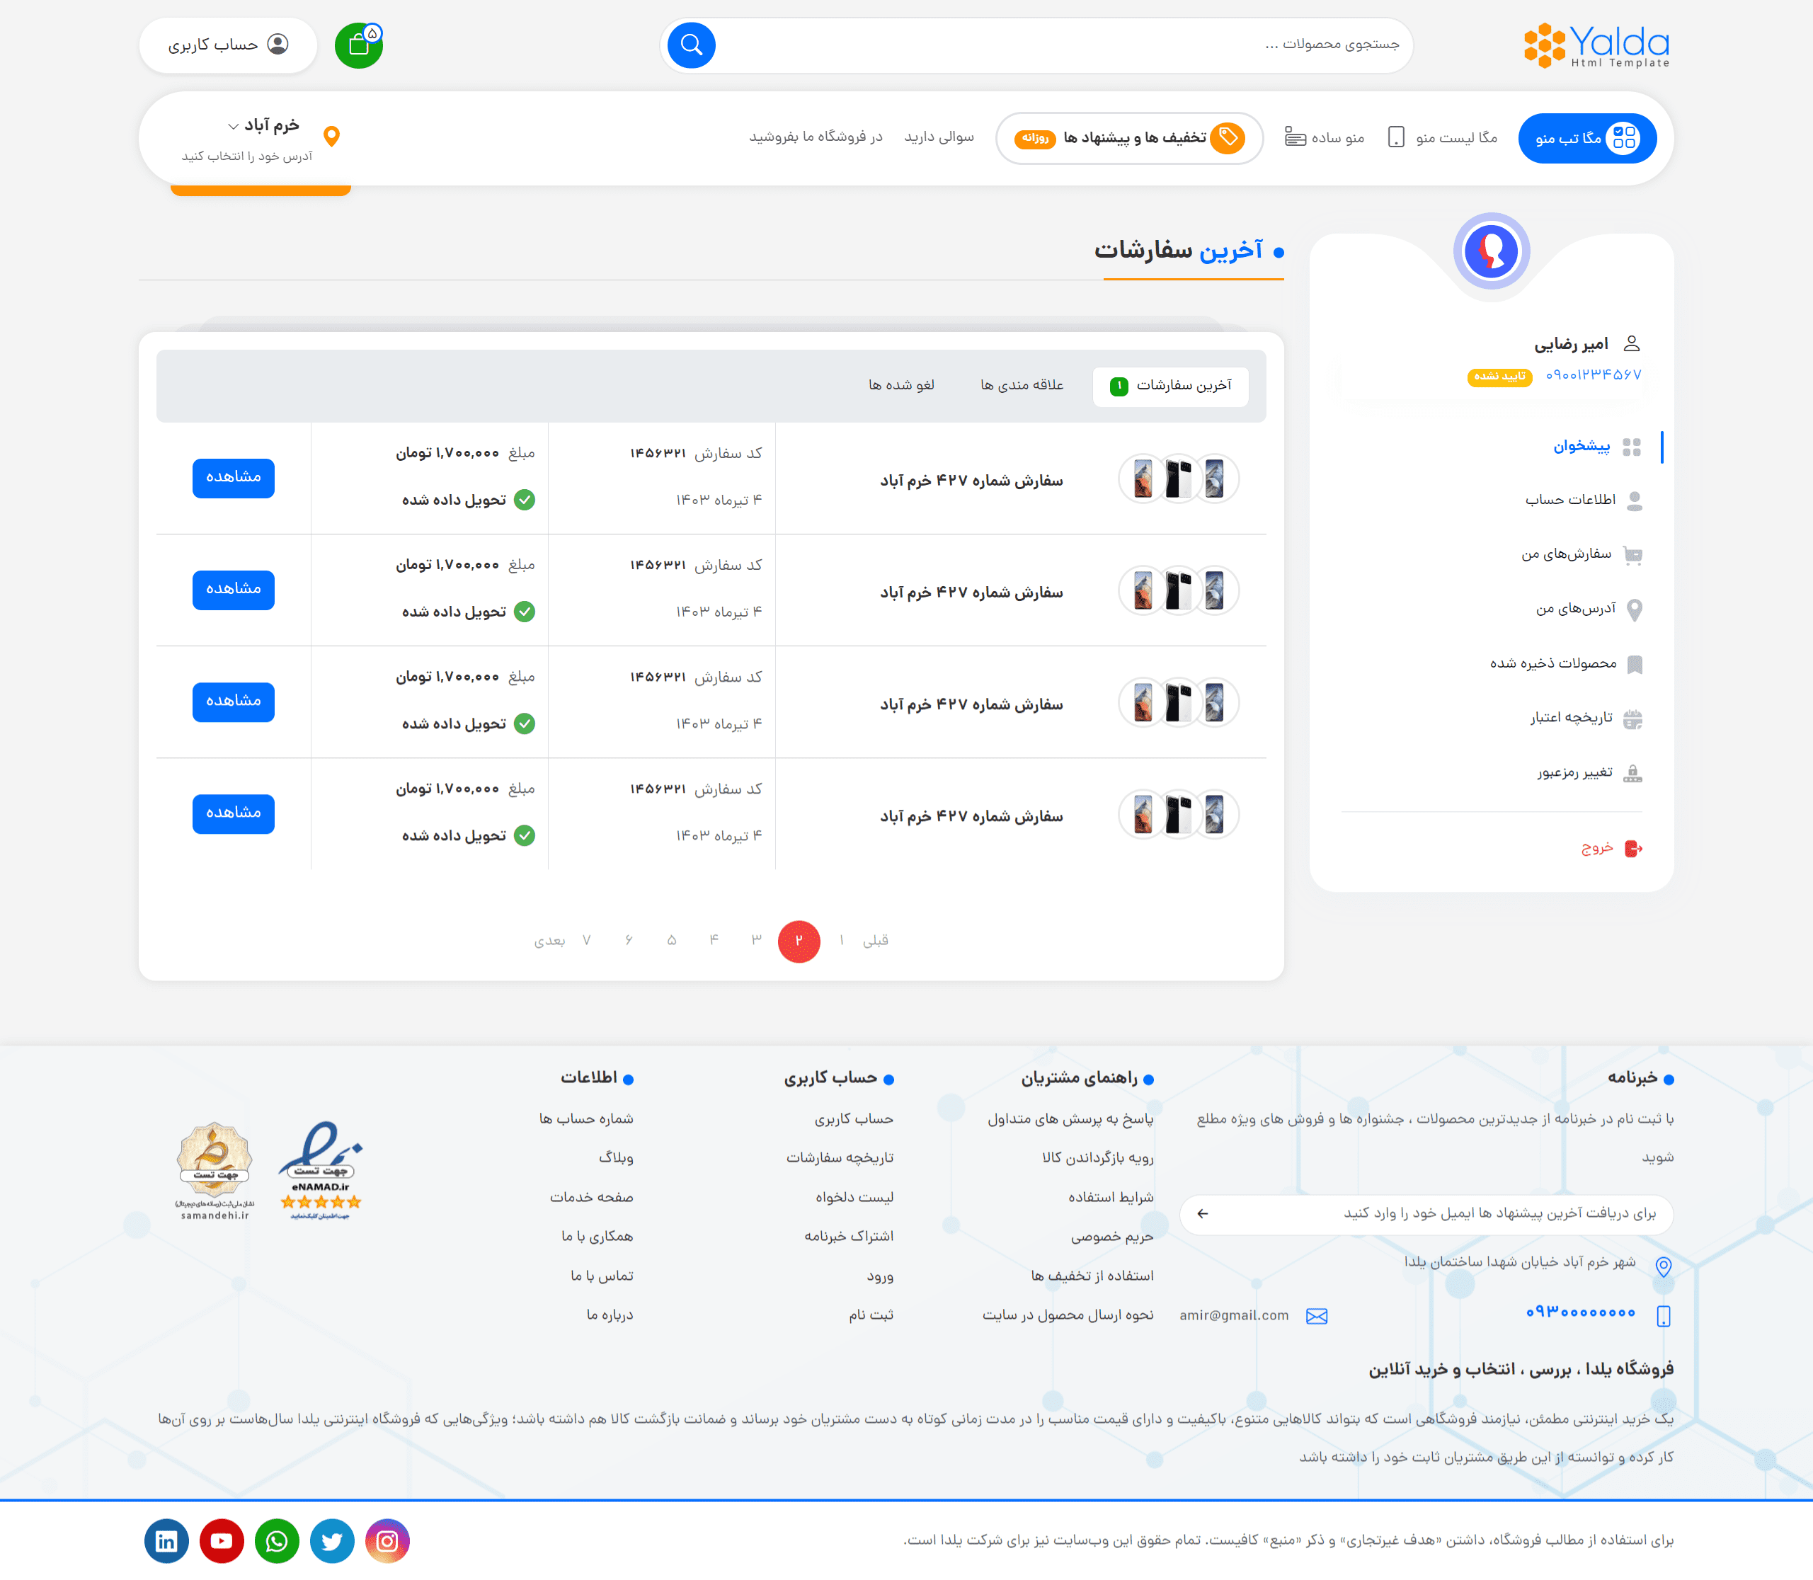Viewport: 1813px width, 1580px height.
Task: Open footer link شماره حساب ها
Action: pos(586,1119)
